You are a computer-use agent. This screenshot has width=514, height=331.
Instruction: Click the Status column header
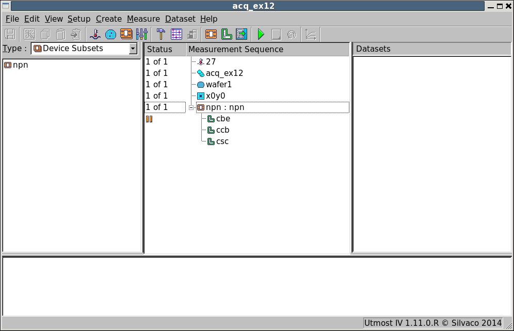click(165, 49)
